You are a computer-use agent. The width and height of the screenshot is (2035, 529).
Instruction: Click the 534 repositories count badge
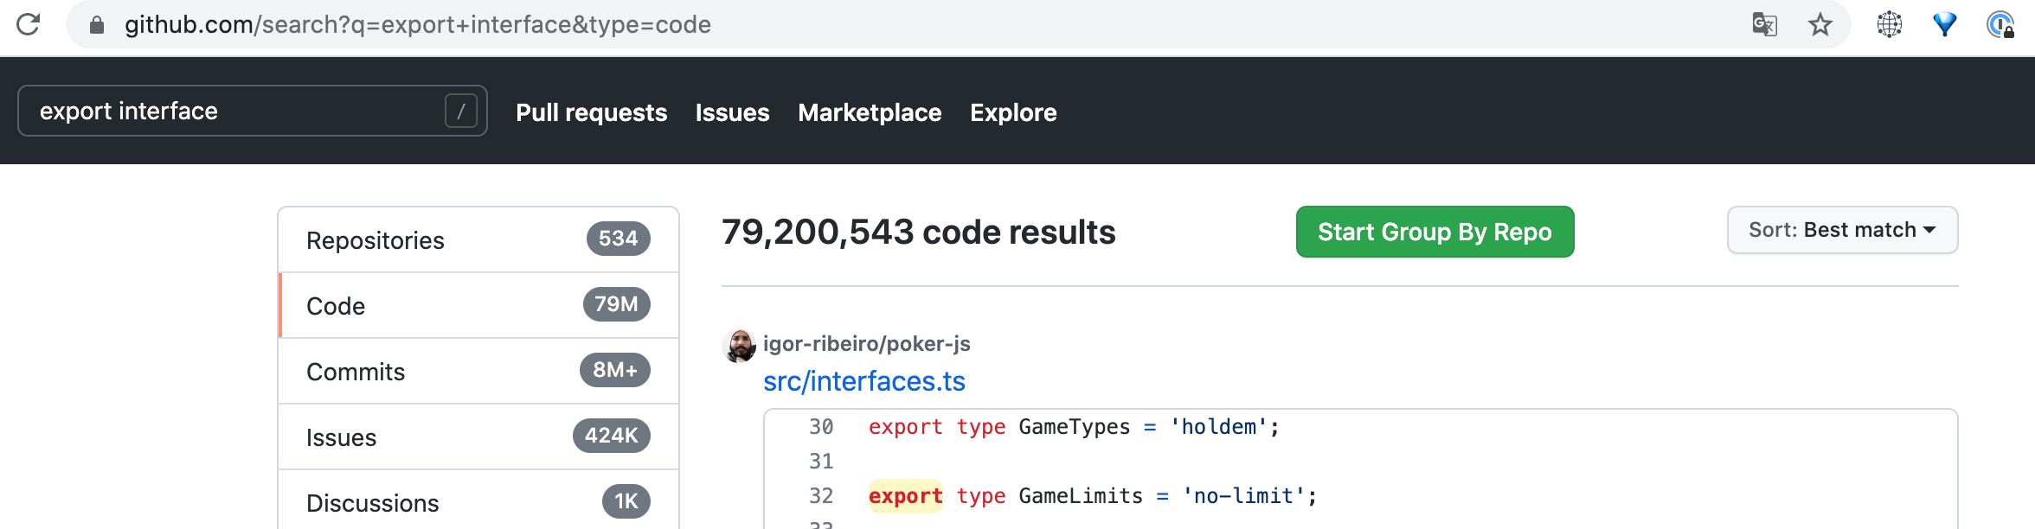(x=618, y=239)
